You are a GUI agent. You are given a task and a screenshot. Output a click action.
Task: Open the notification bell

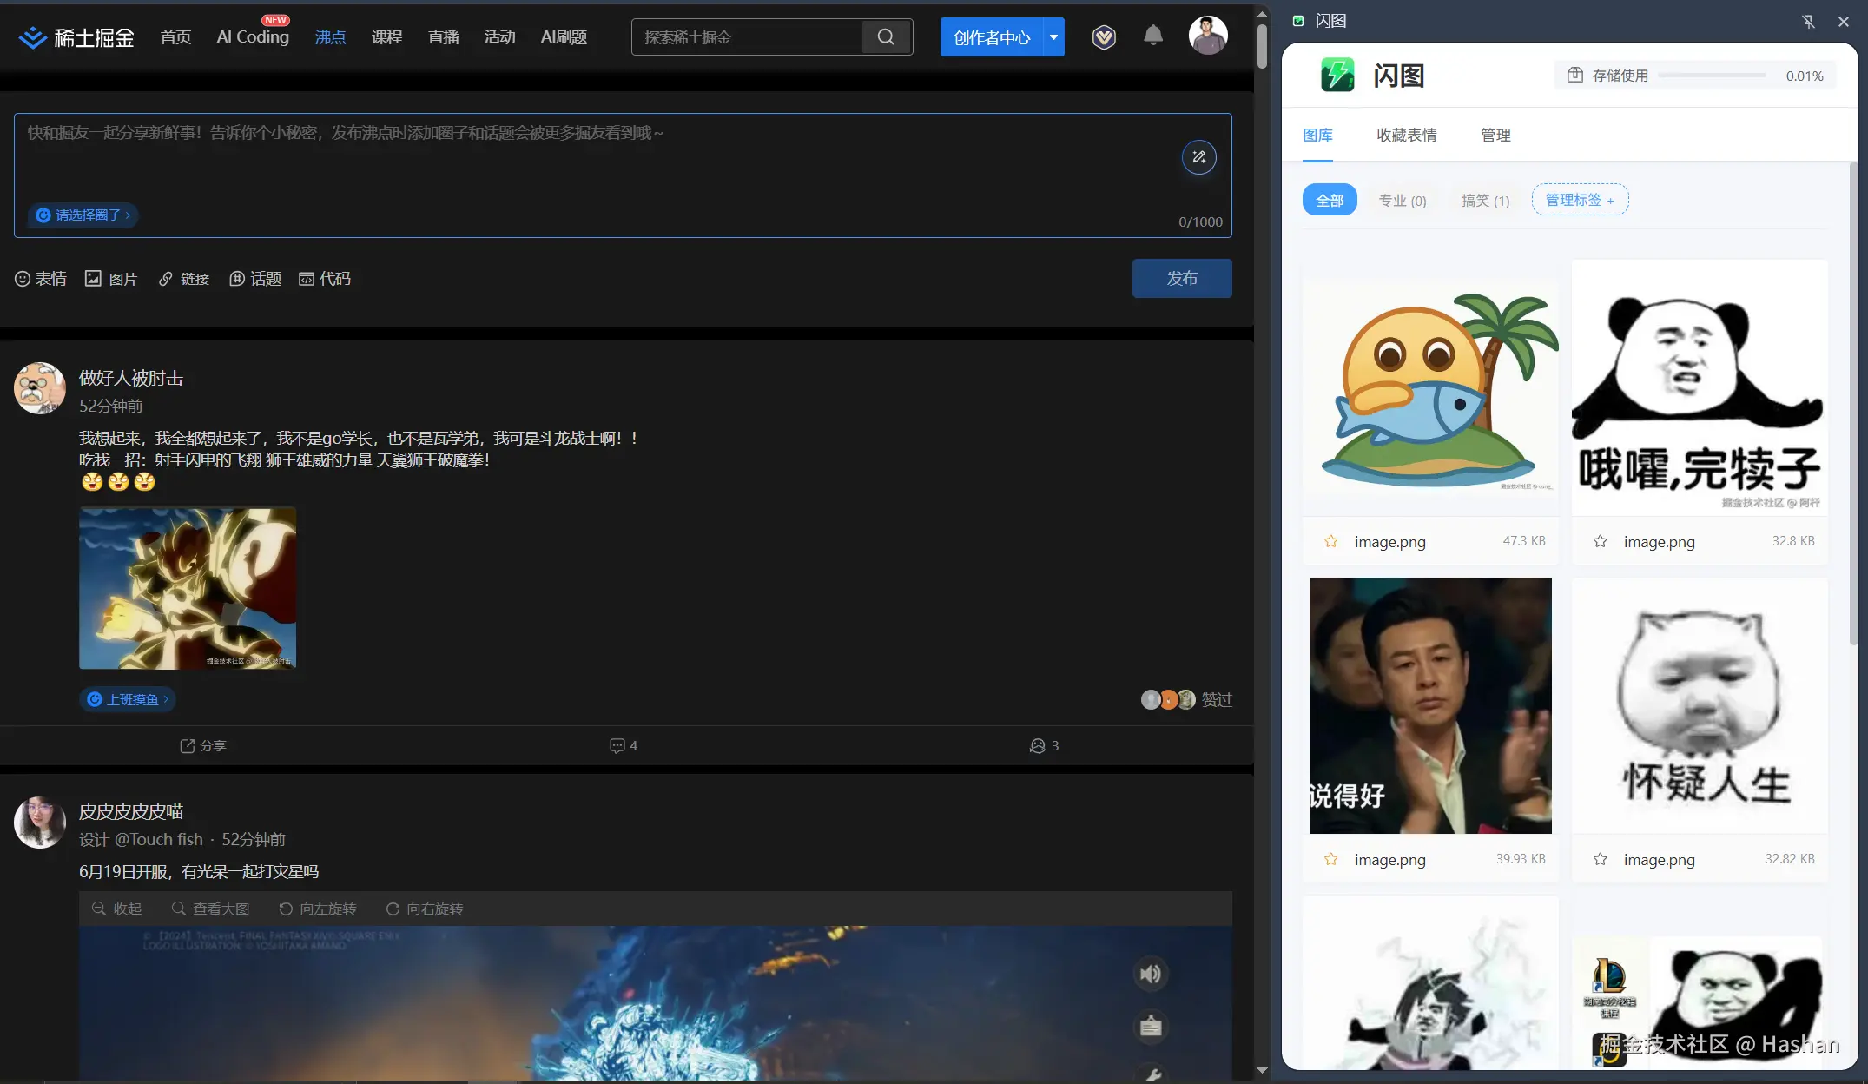[x=1152, y=36]
